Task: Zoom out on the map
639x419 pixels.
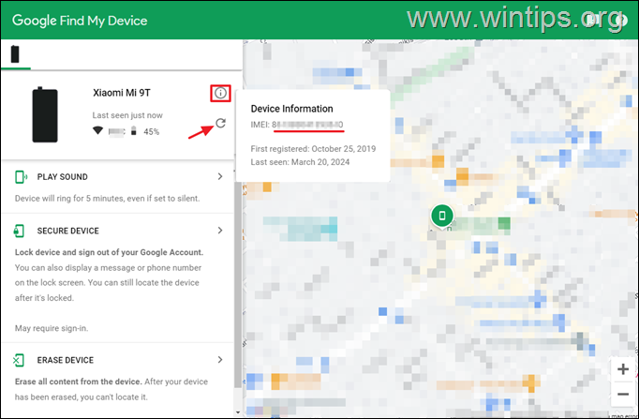Action: [623, 394]
